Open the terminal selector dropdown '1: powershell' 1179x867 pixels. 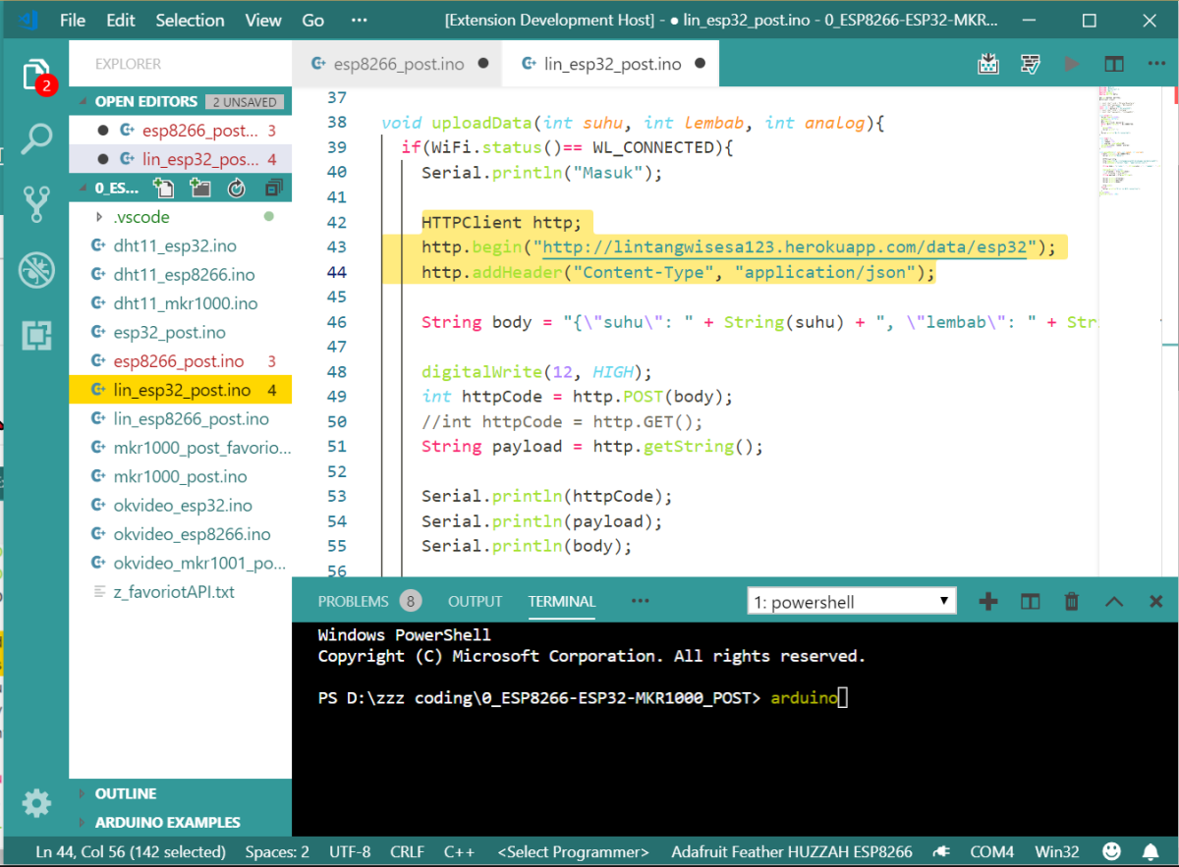pyautogui.click(x=852, y=601)
